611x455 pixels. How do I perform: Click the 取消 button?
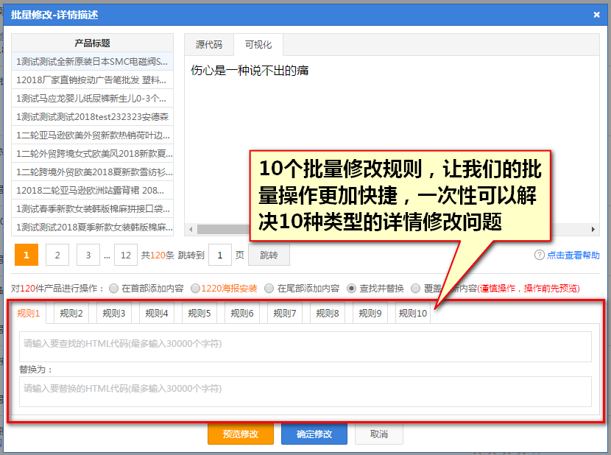coord(378,434)
